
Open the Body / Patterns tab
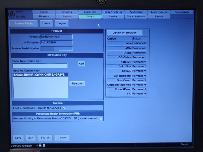113,12
